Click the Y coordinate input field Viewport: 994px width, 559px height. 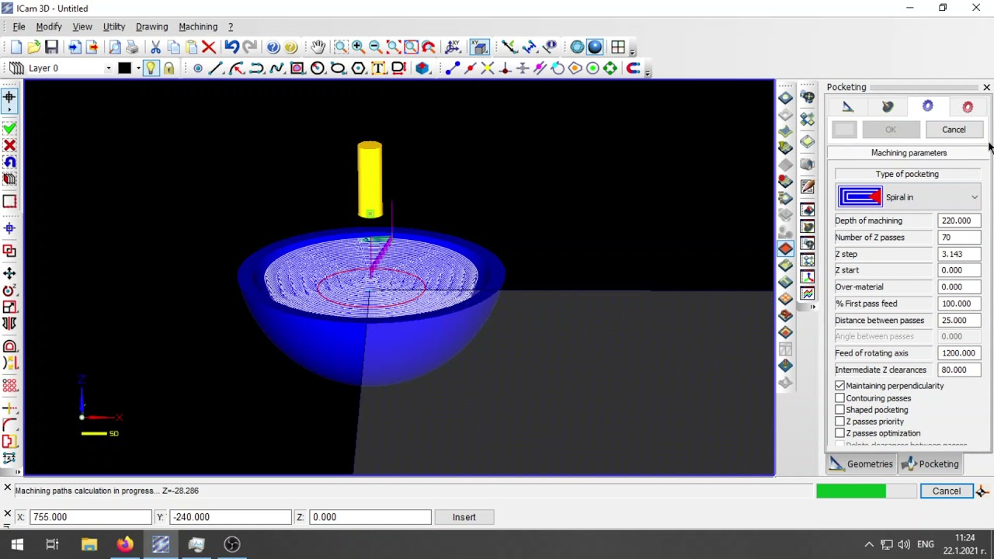coord(230,517)
